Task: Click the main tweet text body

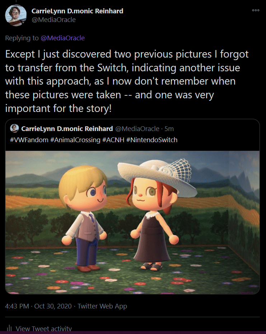Action: (x=127, y=81)
